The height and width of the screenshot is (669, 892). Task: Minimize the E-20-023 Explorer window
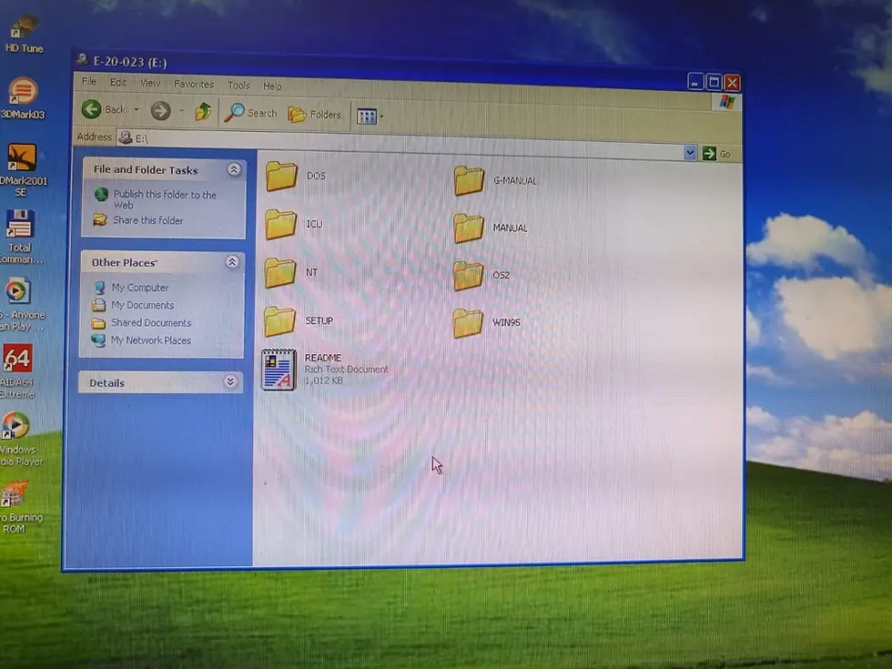click(695, 82)
